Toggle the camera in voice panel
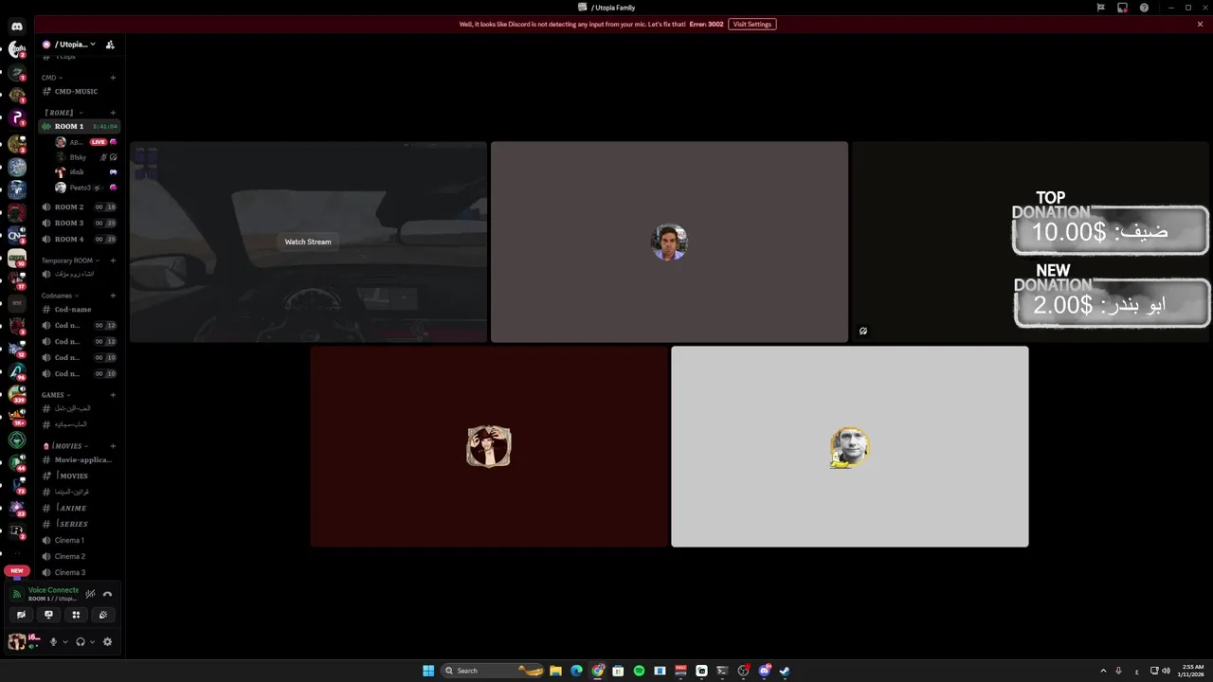The height and width of the screenshot is (682, 1213). click(21, 615)
